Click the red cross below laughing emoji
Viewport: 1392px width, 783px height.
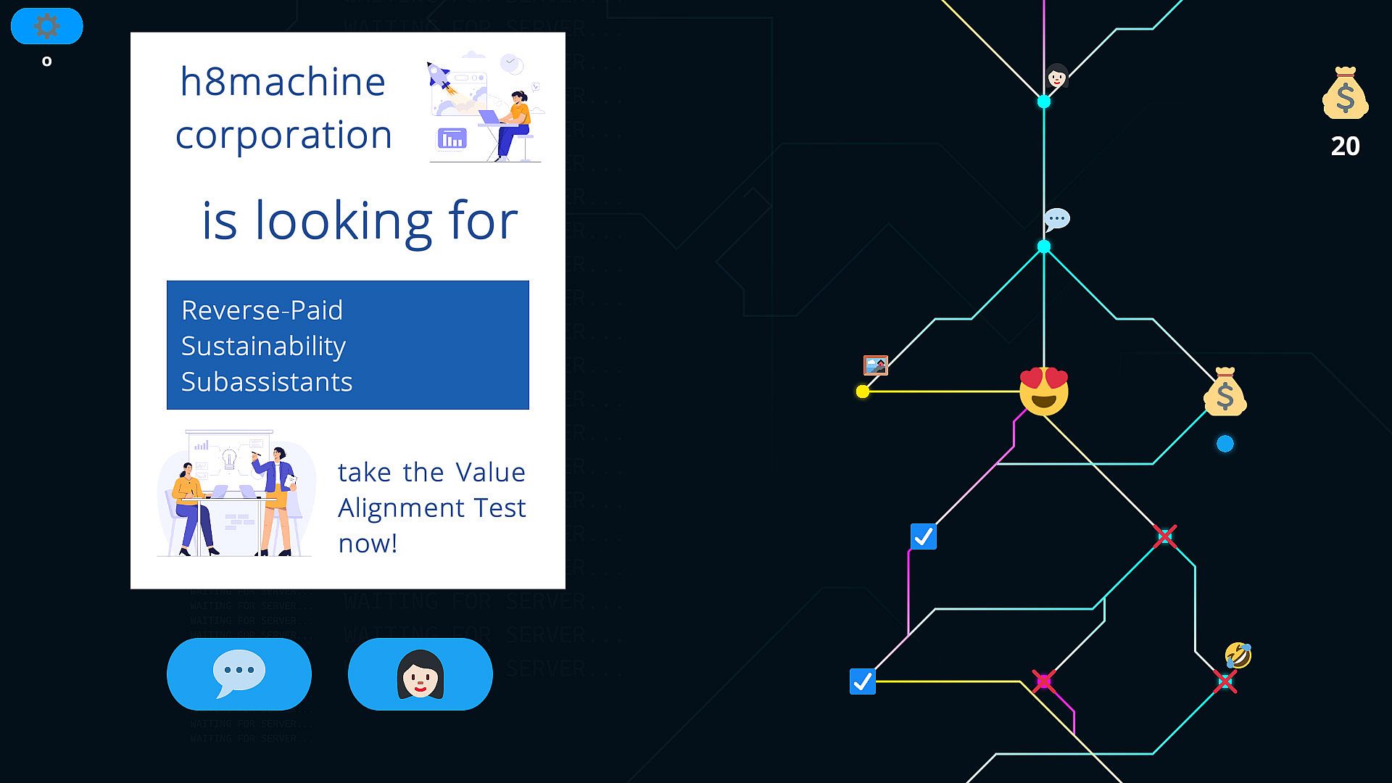[x=1225, y=681]
